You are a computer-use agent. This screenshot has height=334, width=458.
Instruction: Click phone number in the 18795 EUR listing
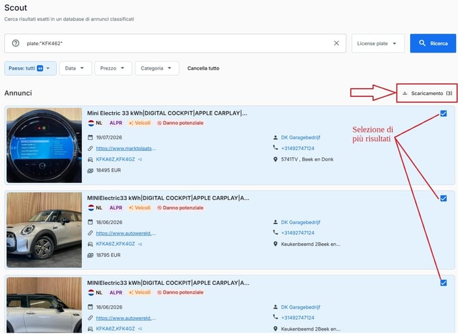point(297,233)
